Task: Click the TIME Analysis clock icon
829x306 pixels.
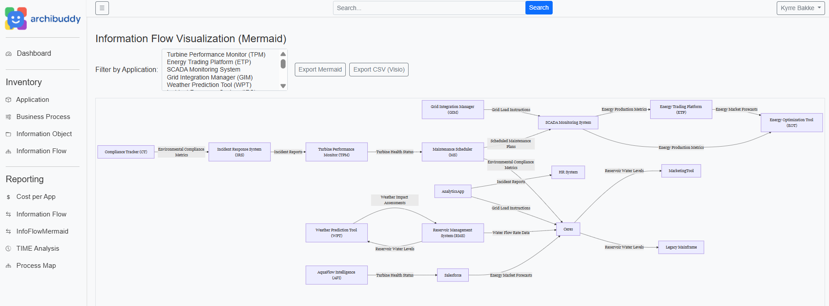Action: point(8,248)
